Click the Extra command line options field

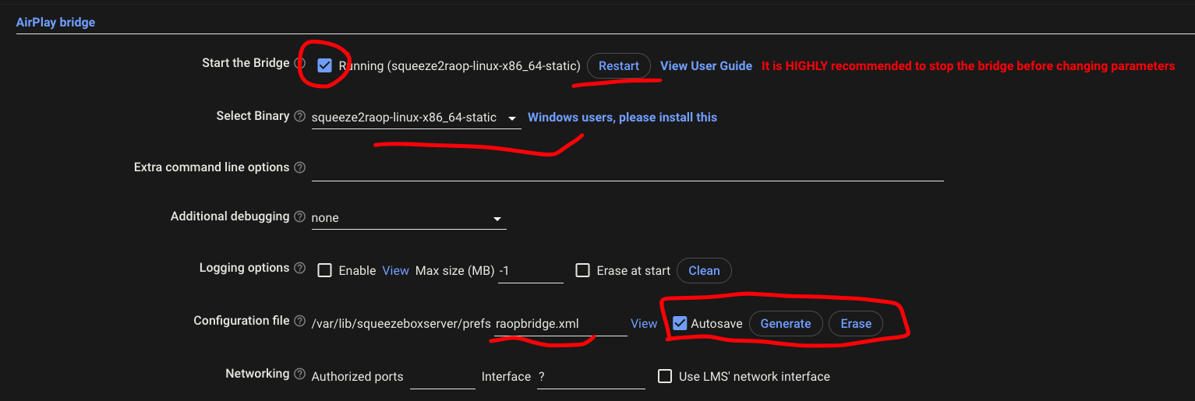coord(628,168)
